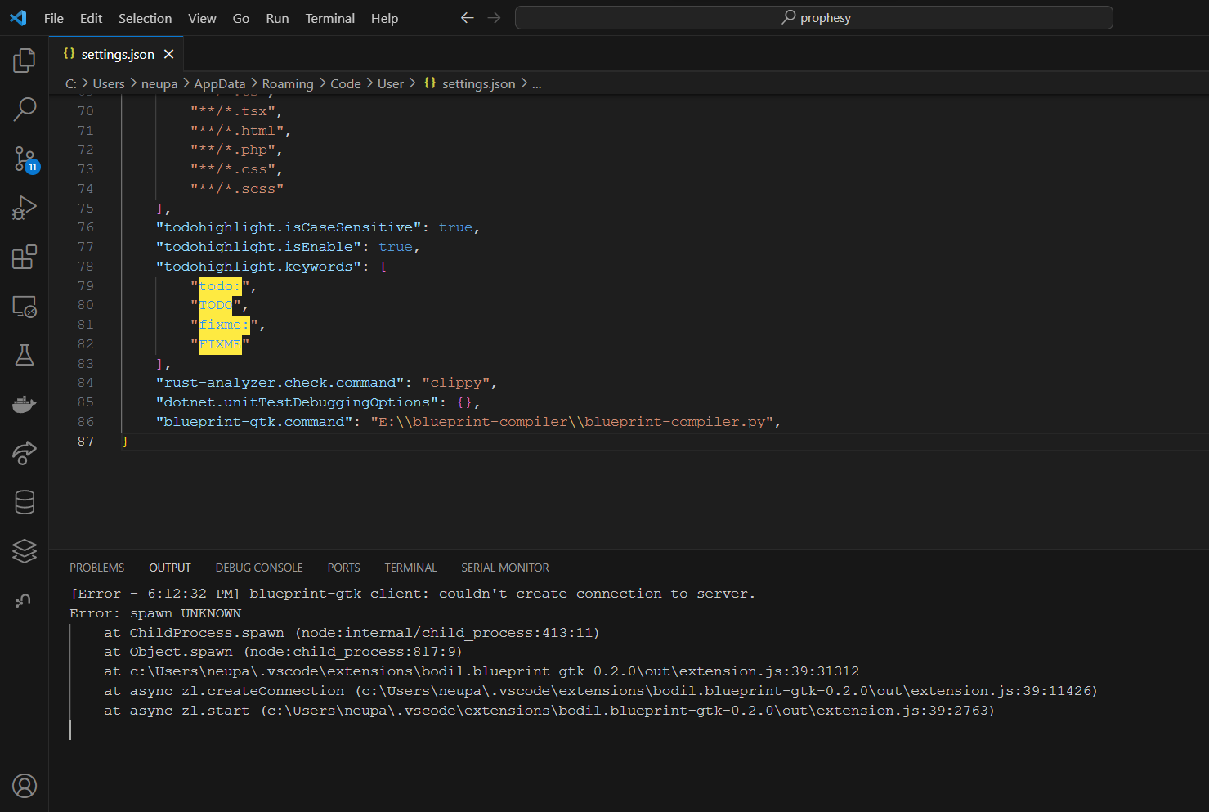Viewport: 1209px width, 812px height.
Task: Open the Extensions marketplace view
Action: 24,257
